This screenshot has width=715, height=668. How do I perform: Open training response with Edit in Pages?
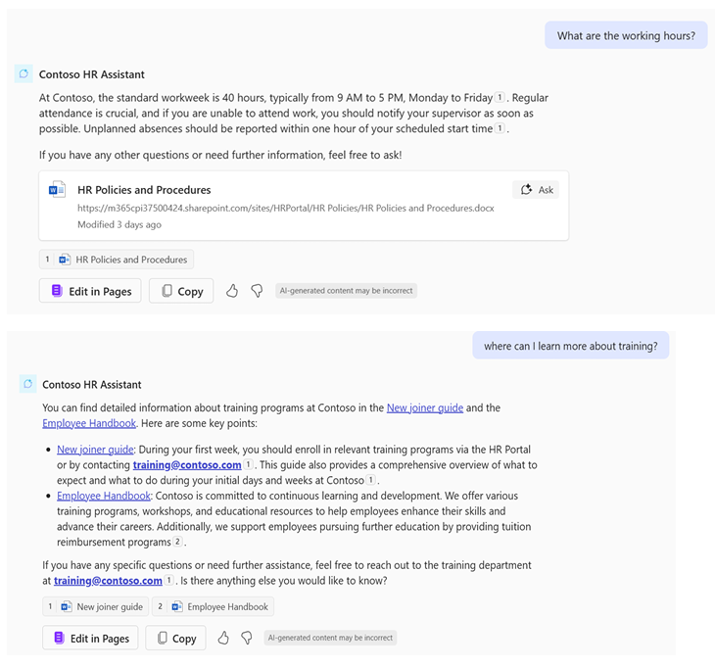pos(90,638)
